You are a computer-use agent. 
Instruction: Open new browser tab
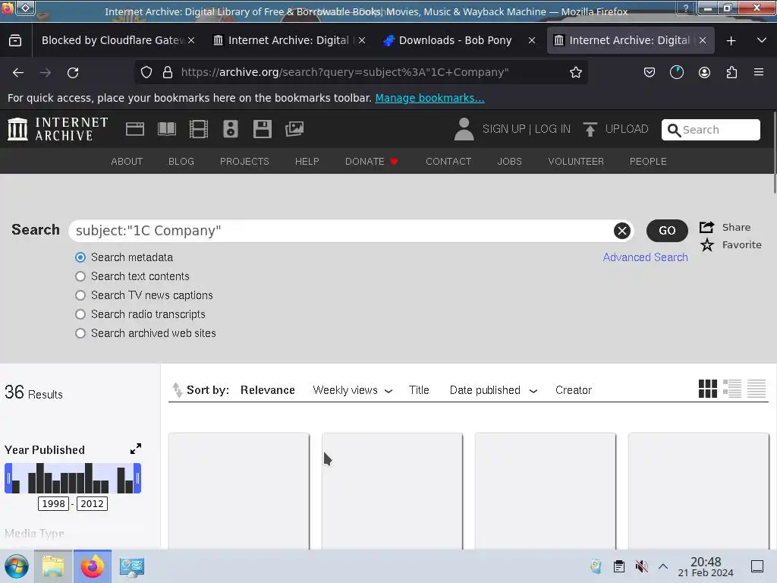731,40
